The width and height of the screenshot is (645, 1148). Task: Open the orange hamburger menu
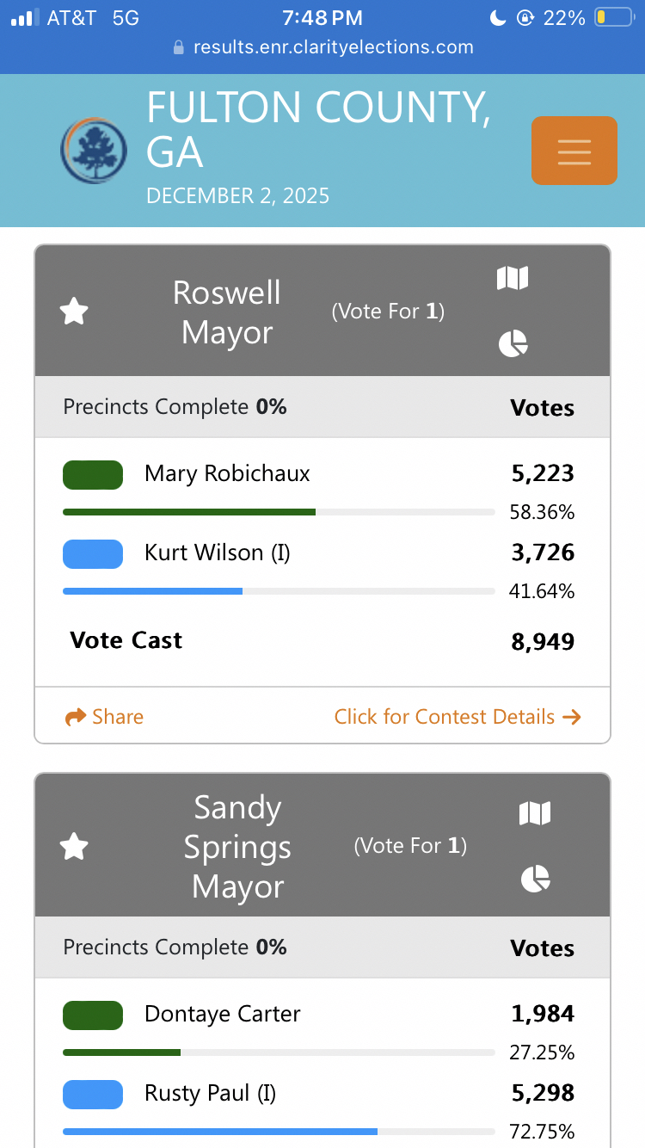[x=574, y=151]
